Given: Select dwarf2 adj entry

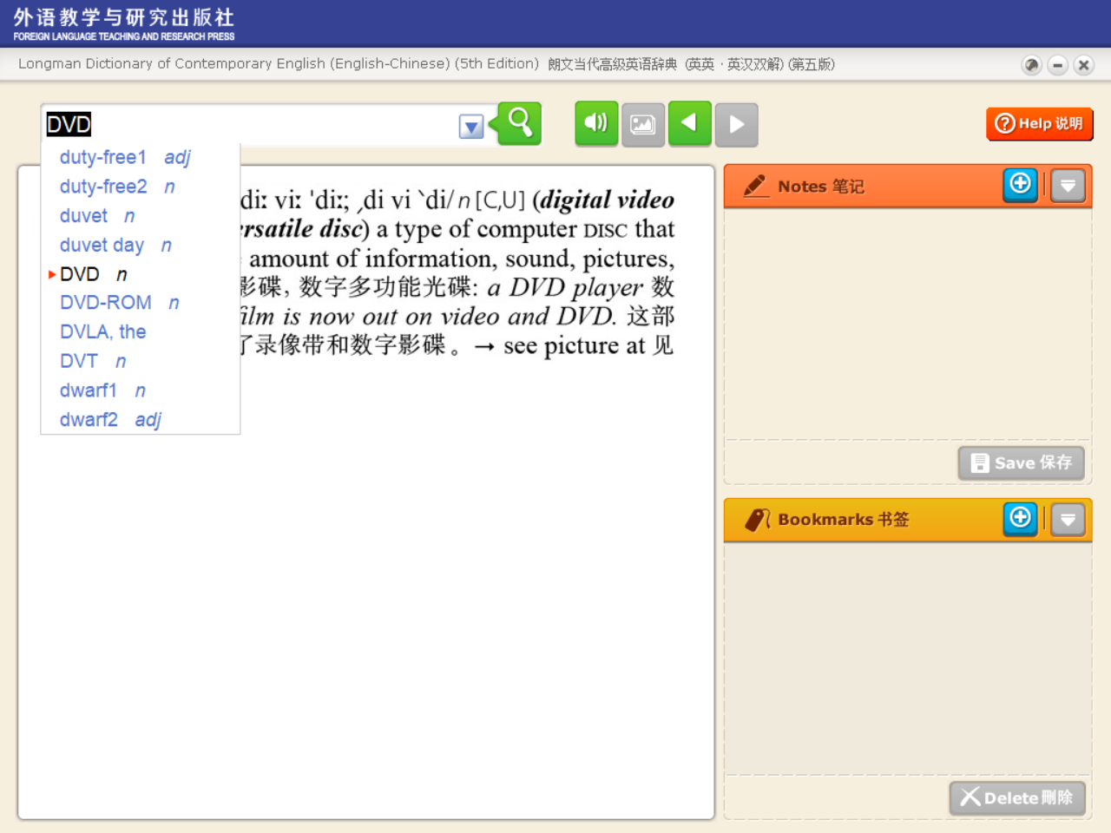Looking at the screenshot, I should coord(110,420).
